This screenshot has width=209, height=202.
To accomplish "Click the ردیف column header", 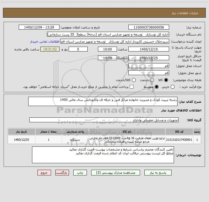I will click(197, 132).
